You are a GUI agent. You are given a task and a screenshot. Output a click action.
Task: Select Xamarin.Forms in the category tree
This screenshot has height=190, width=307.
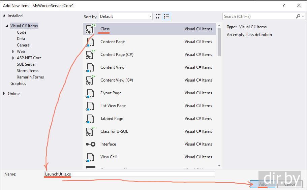tap(30, 77)
